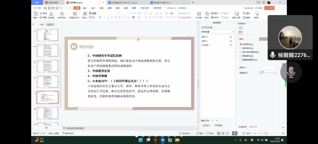Click the Cut (剪切) scissors icon

tap(41, 13)
